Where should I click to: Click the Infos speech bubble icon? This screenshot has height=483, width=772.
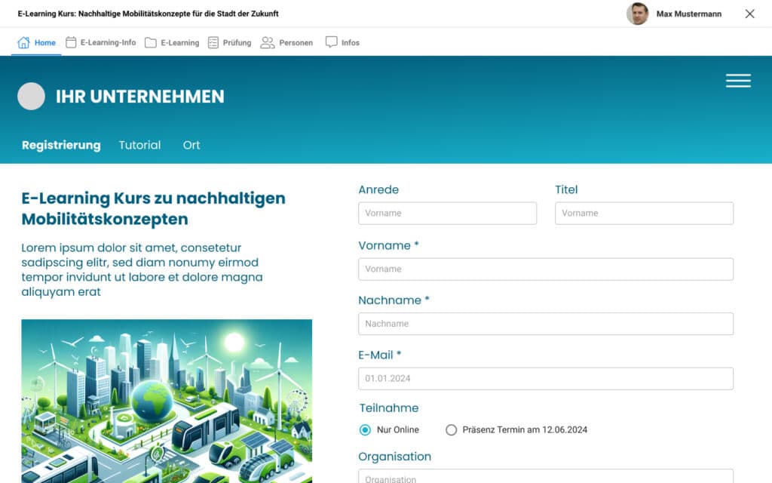[x=331, y=42]
